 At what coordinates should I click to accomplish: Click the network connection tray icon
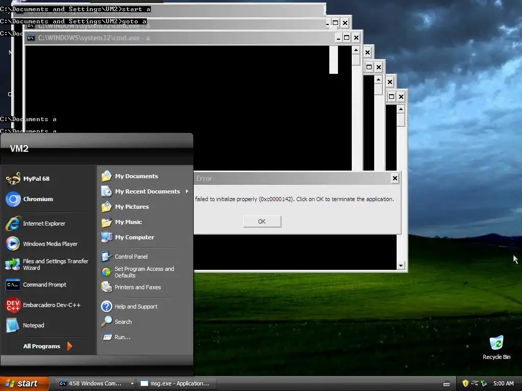click(475, 383)
